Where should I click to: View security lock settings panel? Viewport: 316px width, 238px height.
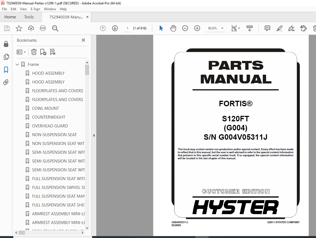(x=6, y=44)
